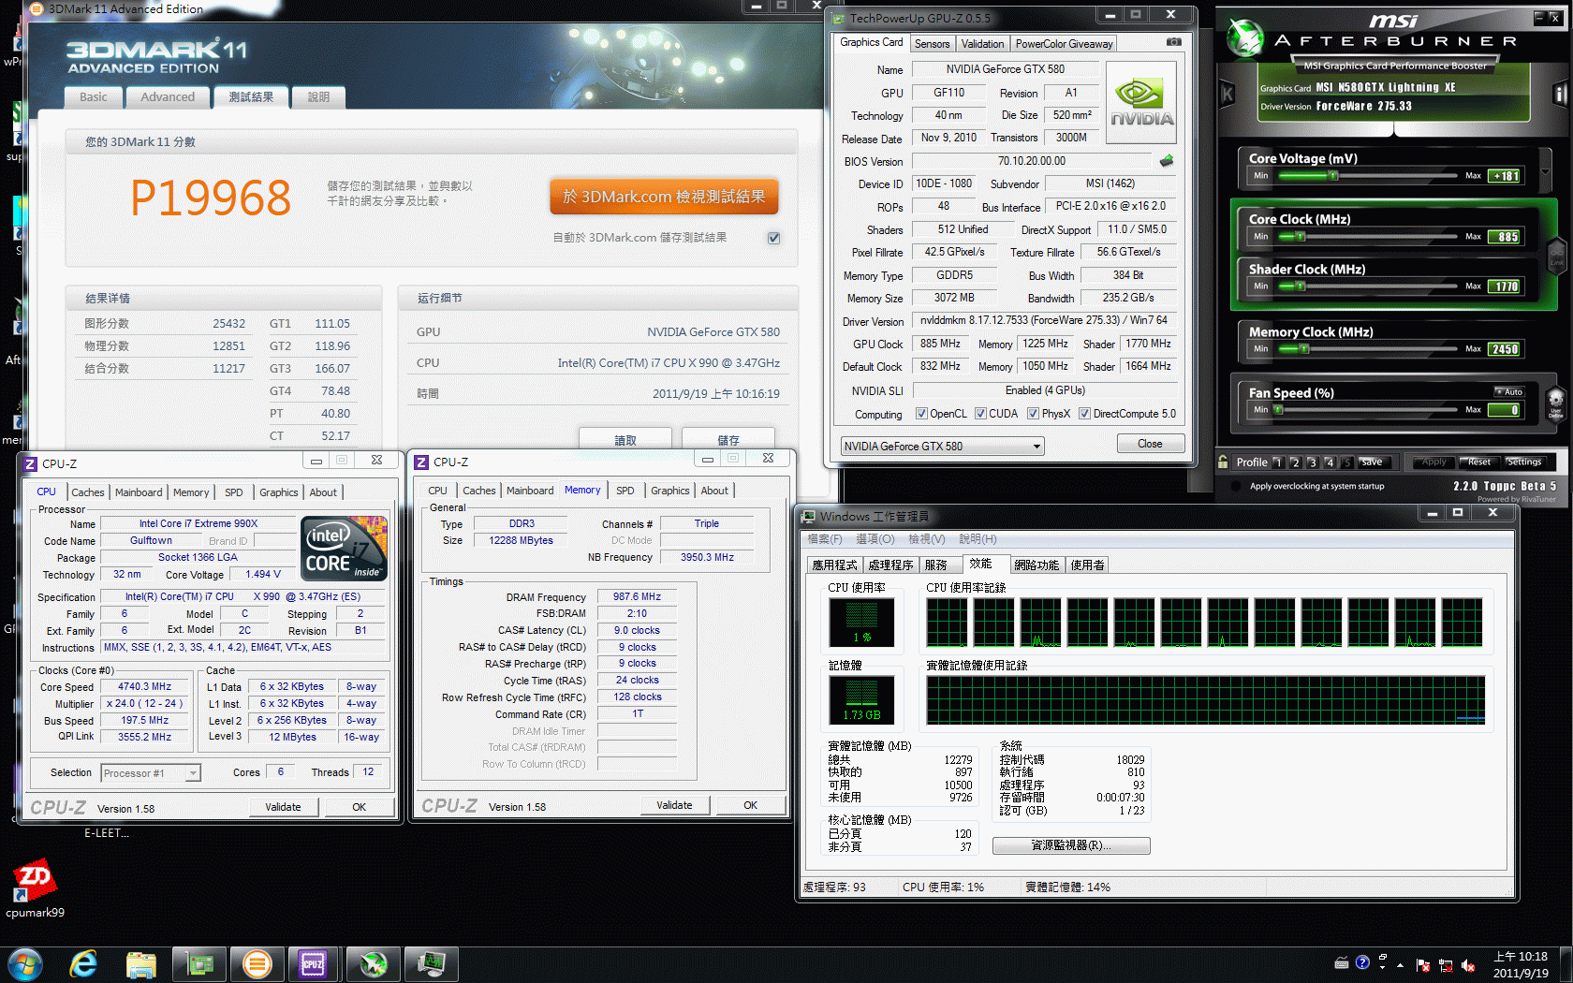Open the Mainboard tab in left CPU-Z window

click(x=139, y=492)
